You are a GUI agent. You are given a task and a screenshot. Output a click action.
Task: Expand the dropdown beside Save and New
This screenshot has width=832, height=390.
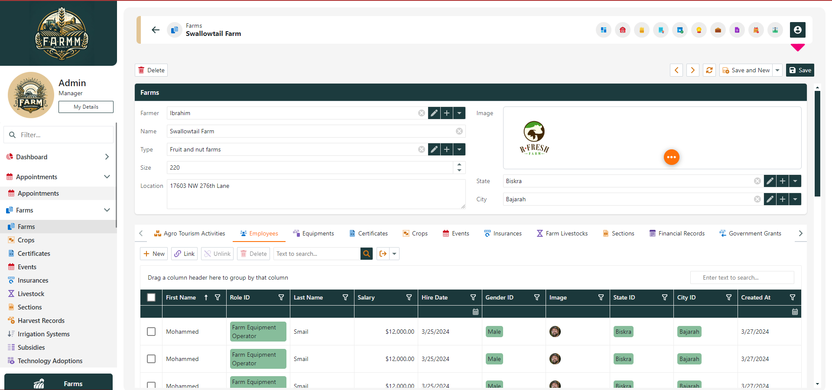(777, 70)
